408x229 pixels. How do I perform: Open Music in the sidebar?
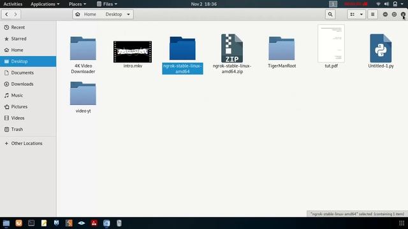pyautogui.click(x=28, y=95)
